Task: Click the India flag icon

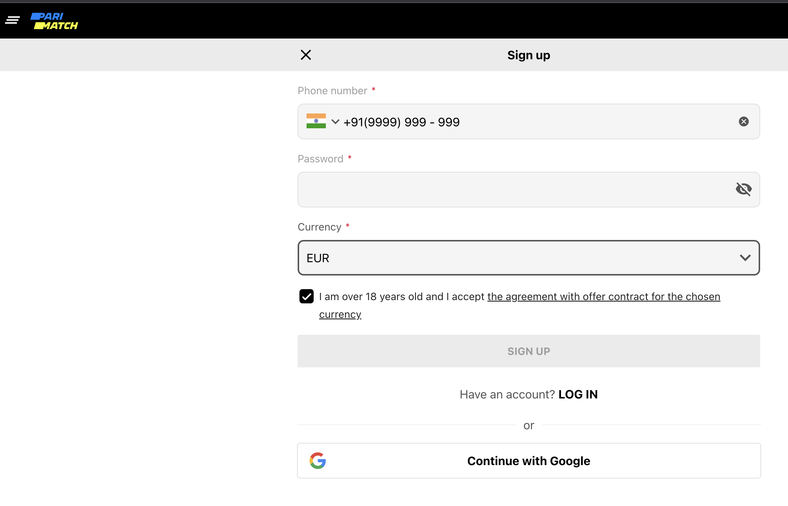Action: (316, 121)
